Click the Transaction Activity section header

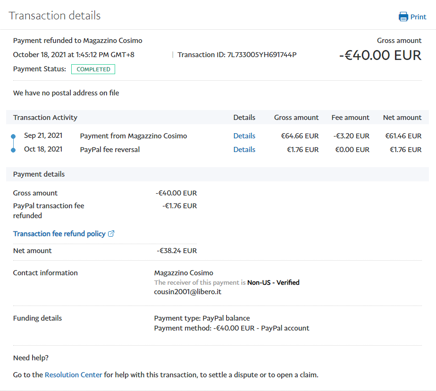[45, 118]
